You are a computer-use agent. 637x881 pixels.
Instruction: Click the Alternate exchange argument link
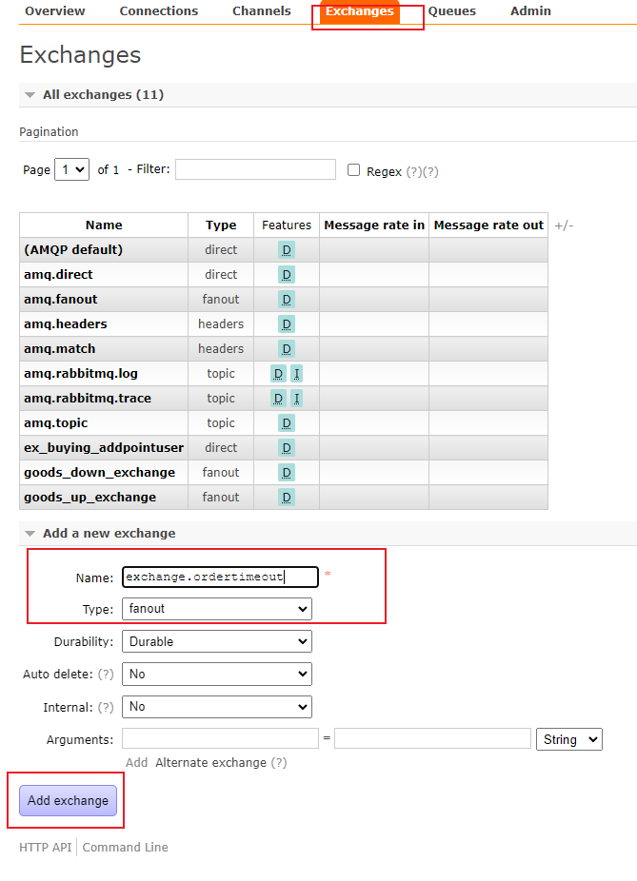point(210,762)
